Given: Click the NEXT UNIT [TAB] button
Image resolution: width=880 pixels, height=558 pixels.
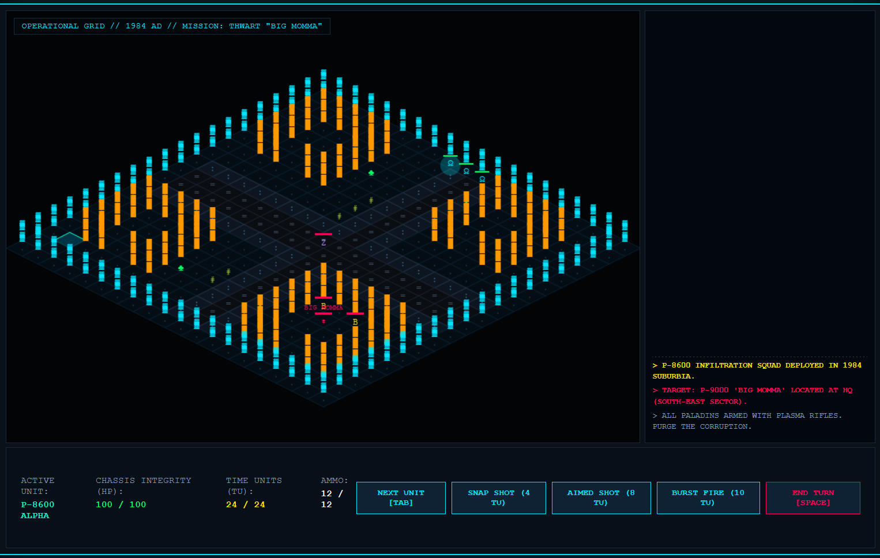Looking at the screenshot, I should (401, 497).
